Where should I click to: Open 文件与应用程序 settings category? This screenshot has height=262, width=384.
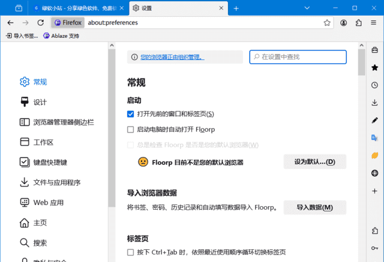tap(50, 183)
